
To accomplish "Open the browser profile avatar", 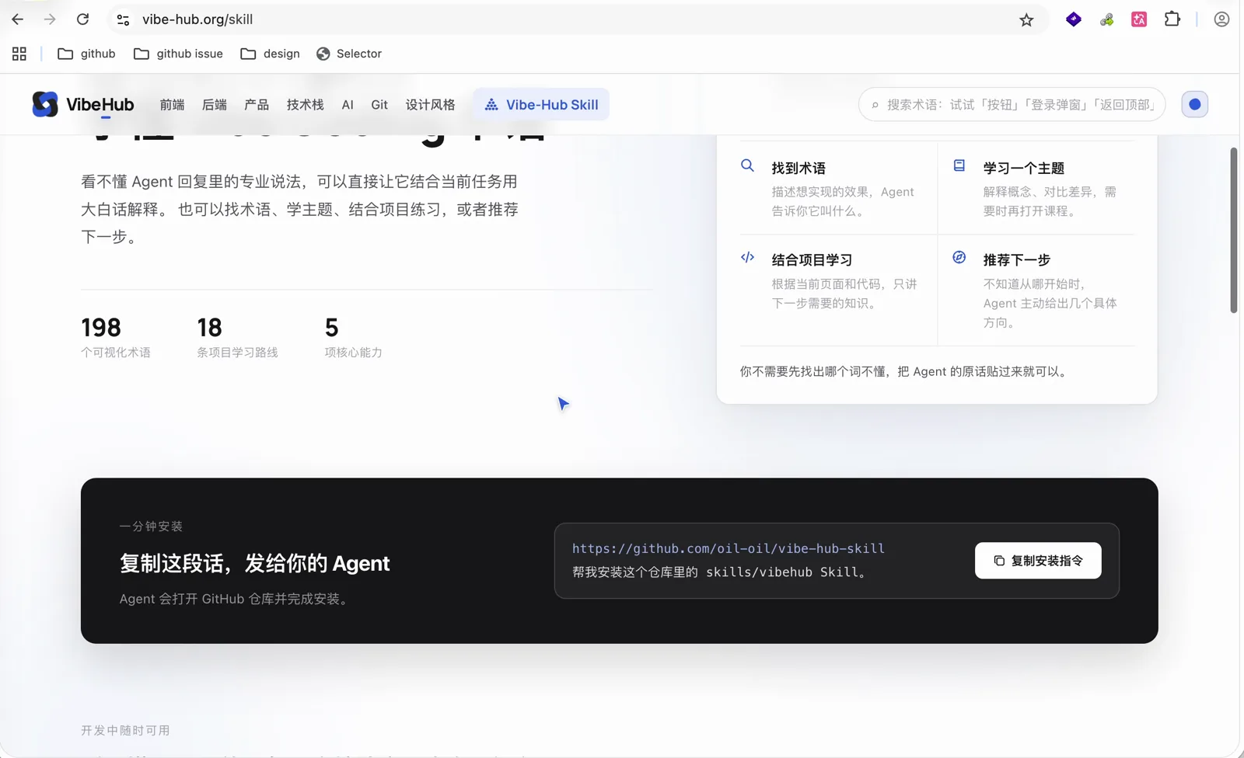I will (x=1221, y=19).
